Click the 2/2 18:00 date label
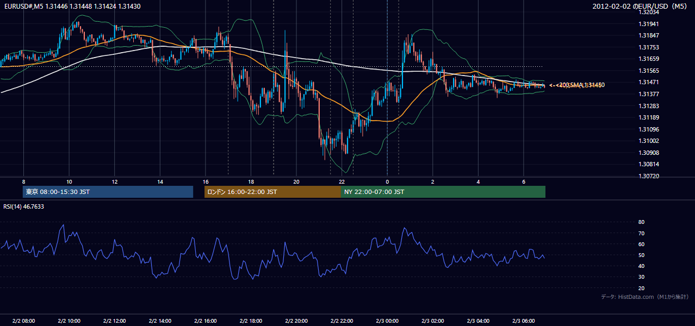The width and height of the screenshot is (695, 326). point(251,321)
